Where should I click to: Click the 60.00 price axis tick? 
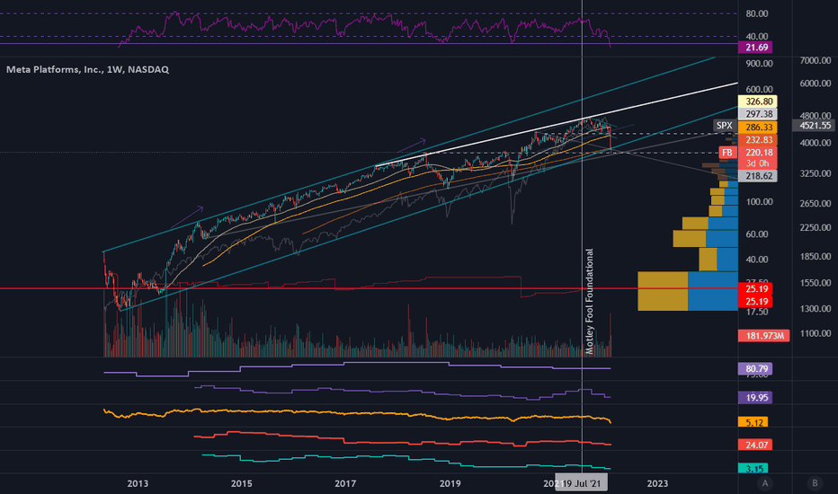[757, 234]
